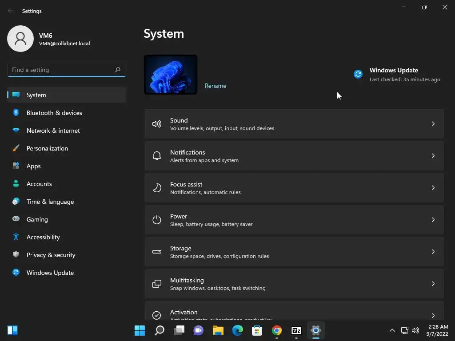Open 7-Zip from the taskbar
This screenshot has height=341, width=455.
pos(296,330)
